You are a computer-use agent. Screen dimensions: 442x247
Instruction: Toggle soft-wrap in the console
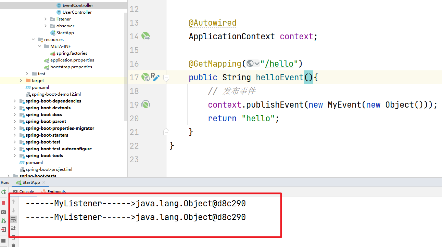[x=13, y=219]
